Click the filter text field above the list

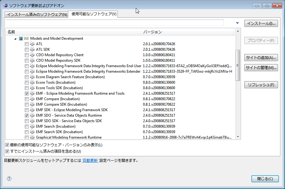point(114,23)
